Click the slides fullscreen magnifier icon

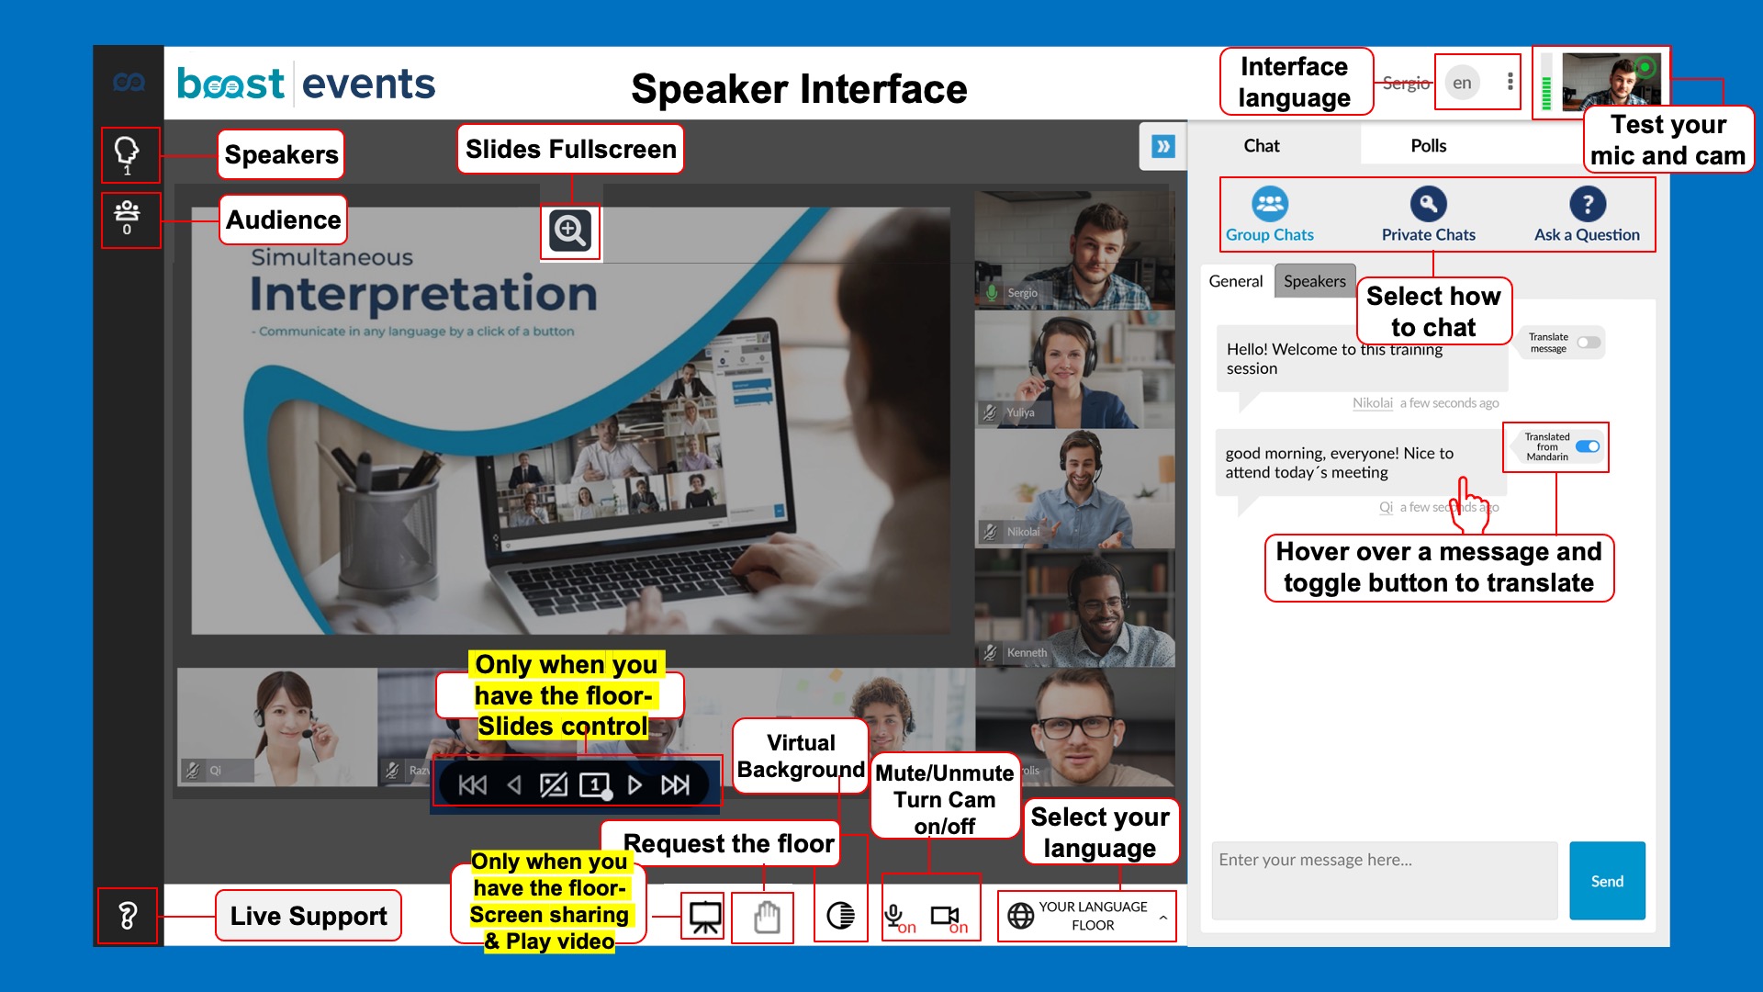[x=569, y=230]
